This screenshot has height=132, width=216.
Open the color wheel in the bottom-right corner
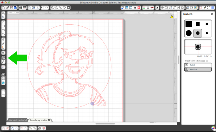(213, 128)
